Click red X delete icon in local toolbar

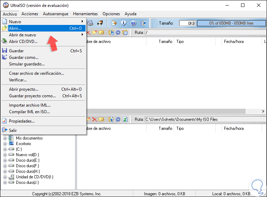coord(95,119)
